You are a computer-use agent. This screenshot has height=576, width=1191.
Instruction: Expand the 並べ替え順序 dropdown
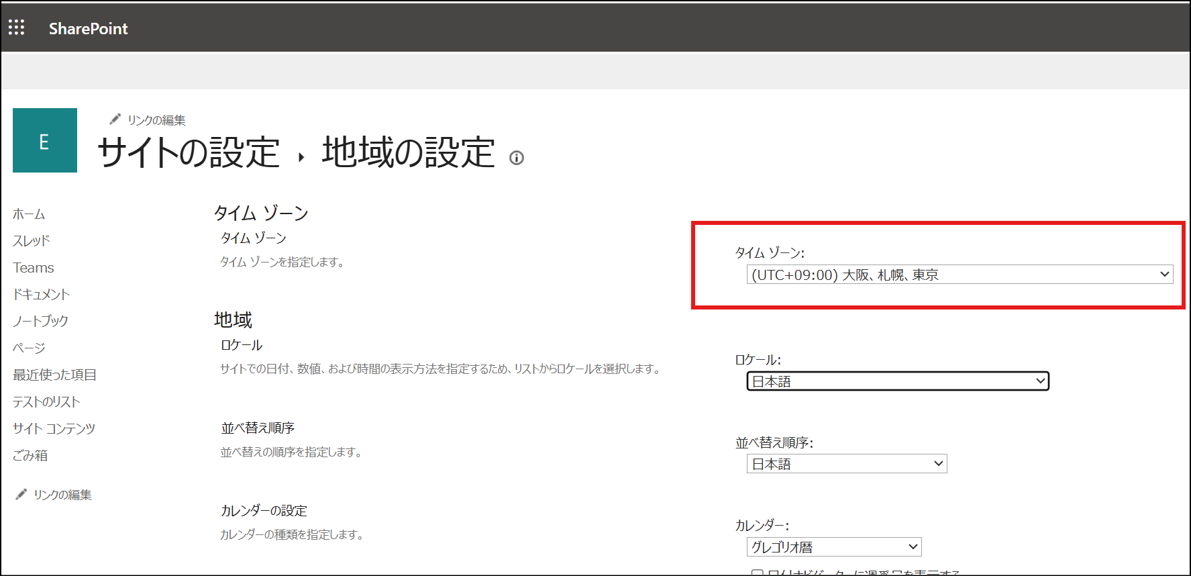pos(847,464)
